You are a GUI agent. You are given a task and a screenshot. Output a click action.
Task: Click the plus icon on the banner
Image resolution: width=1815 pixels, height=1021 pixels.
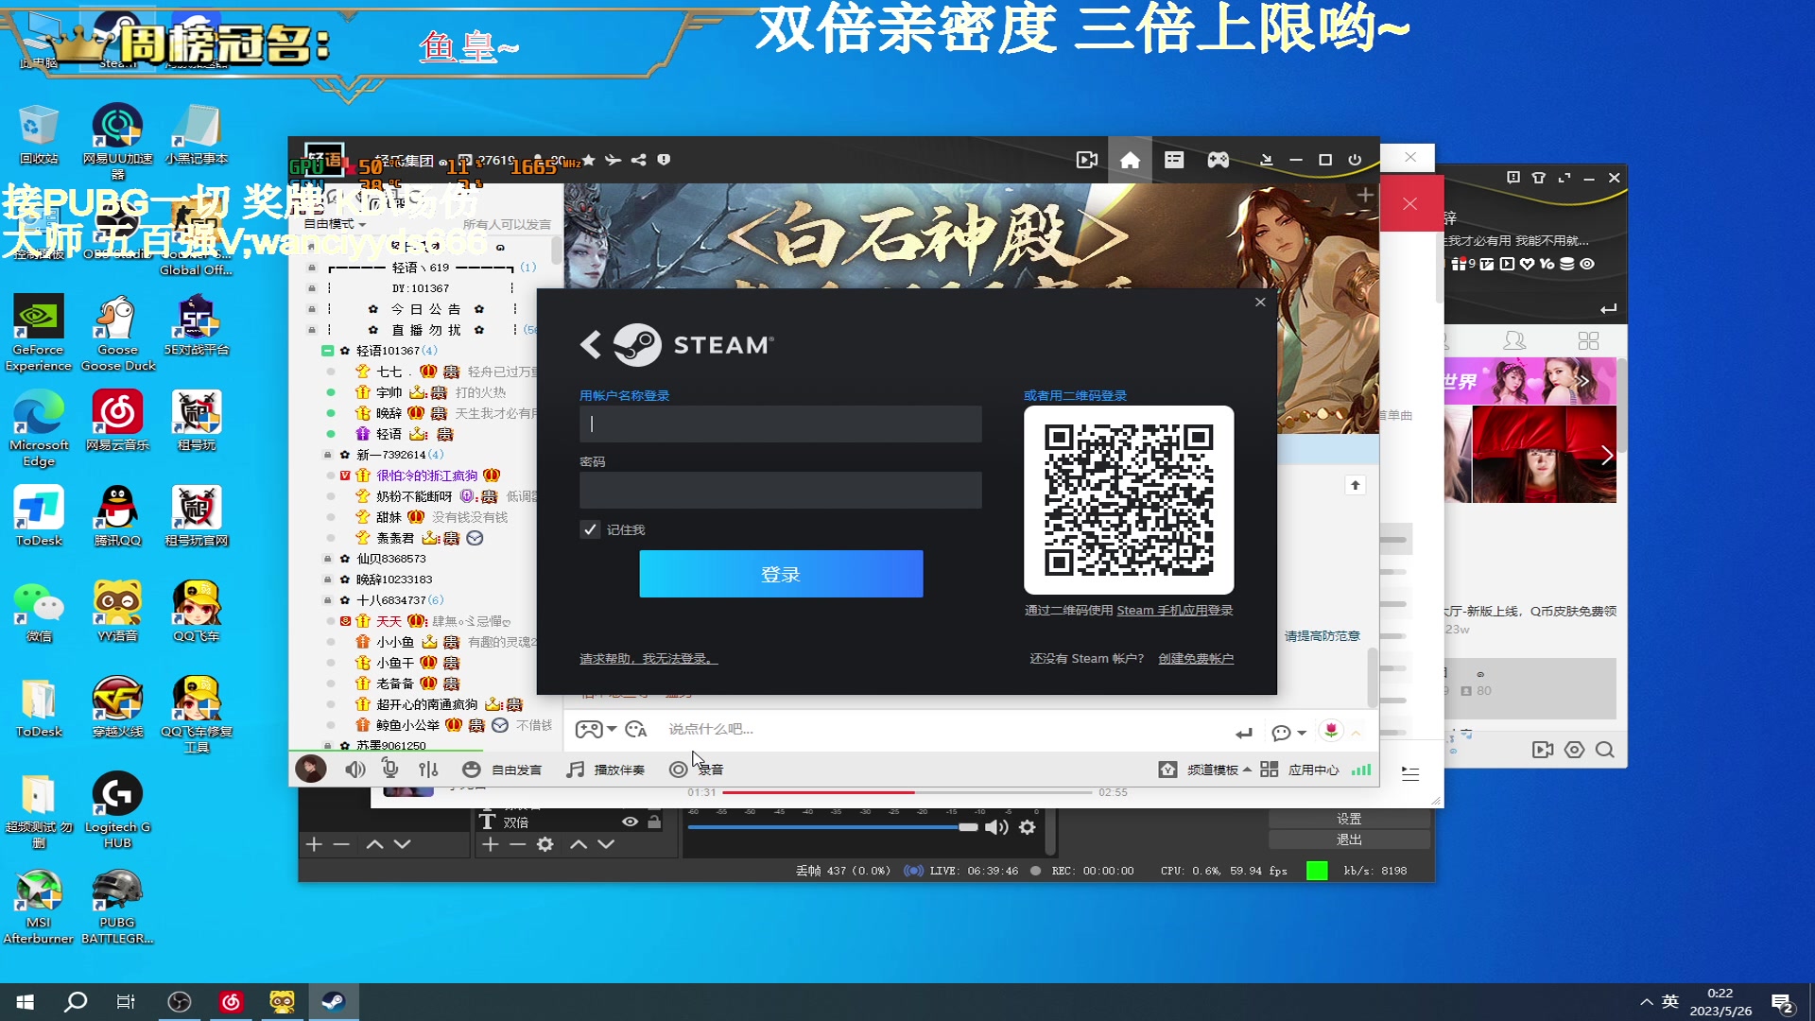(x=1365, y=195)
